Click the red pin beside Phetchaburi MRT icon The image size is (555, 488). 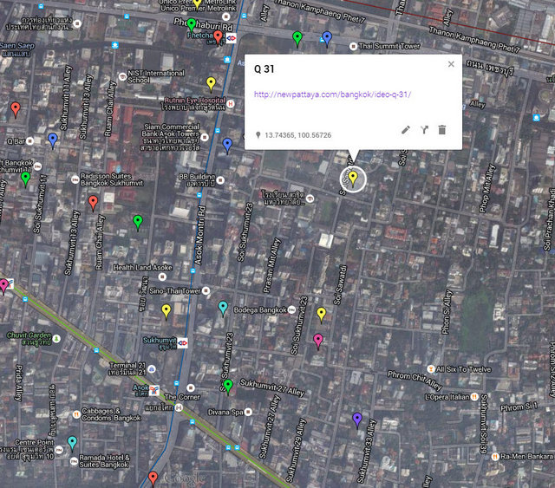[218, 38]
